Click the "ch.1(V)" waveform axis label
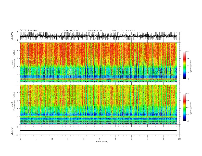The width and height of the screenshot is (202, 156). 12,36
